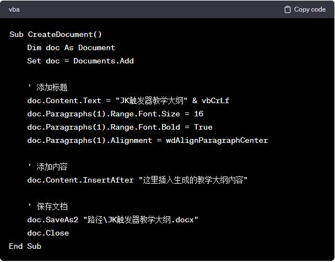Click doc.Content.Text at the line start

pyautogui.click(x=64, y=100)
